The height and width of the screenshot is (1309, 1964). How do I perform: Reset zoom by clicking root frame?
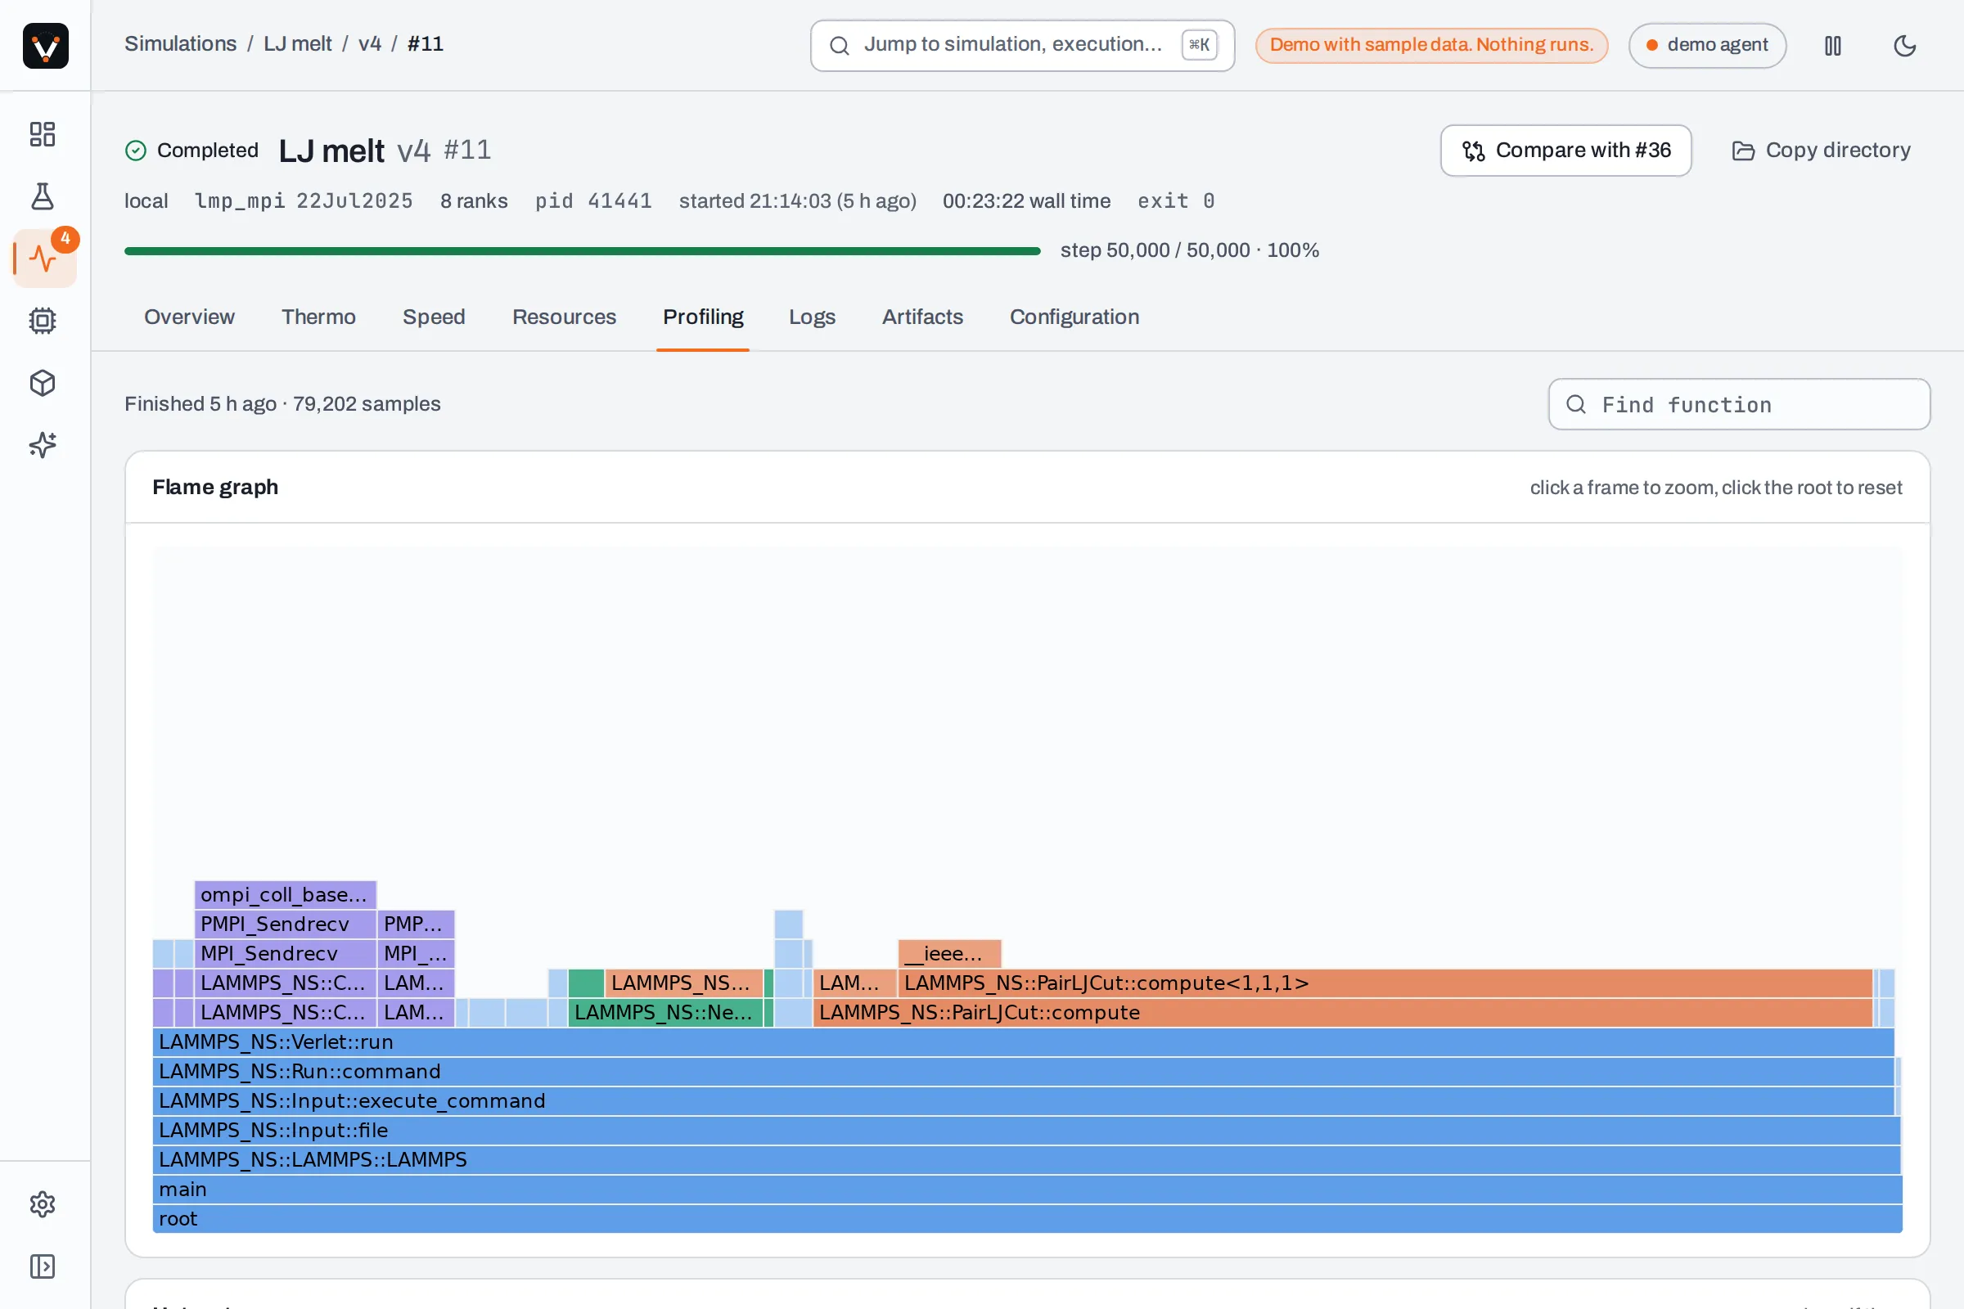click(x=1028, y=1219)
